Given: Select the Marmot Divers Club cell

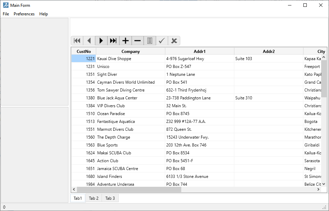Looking at the screenshot, I should click(x=131, y=129).
